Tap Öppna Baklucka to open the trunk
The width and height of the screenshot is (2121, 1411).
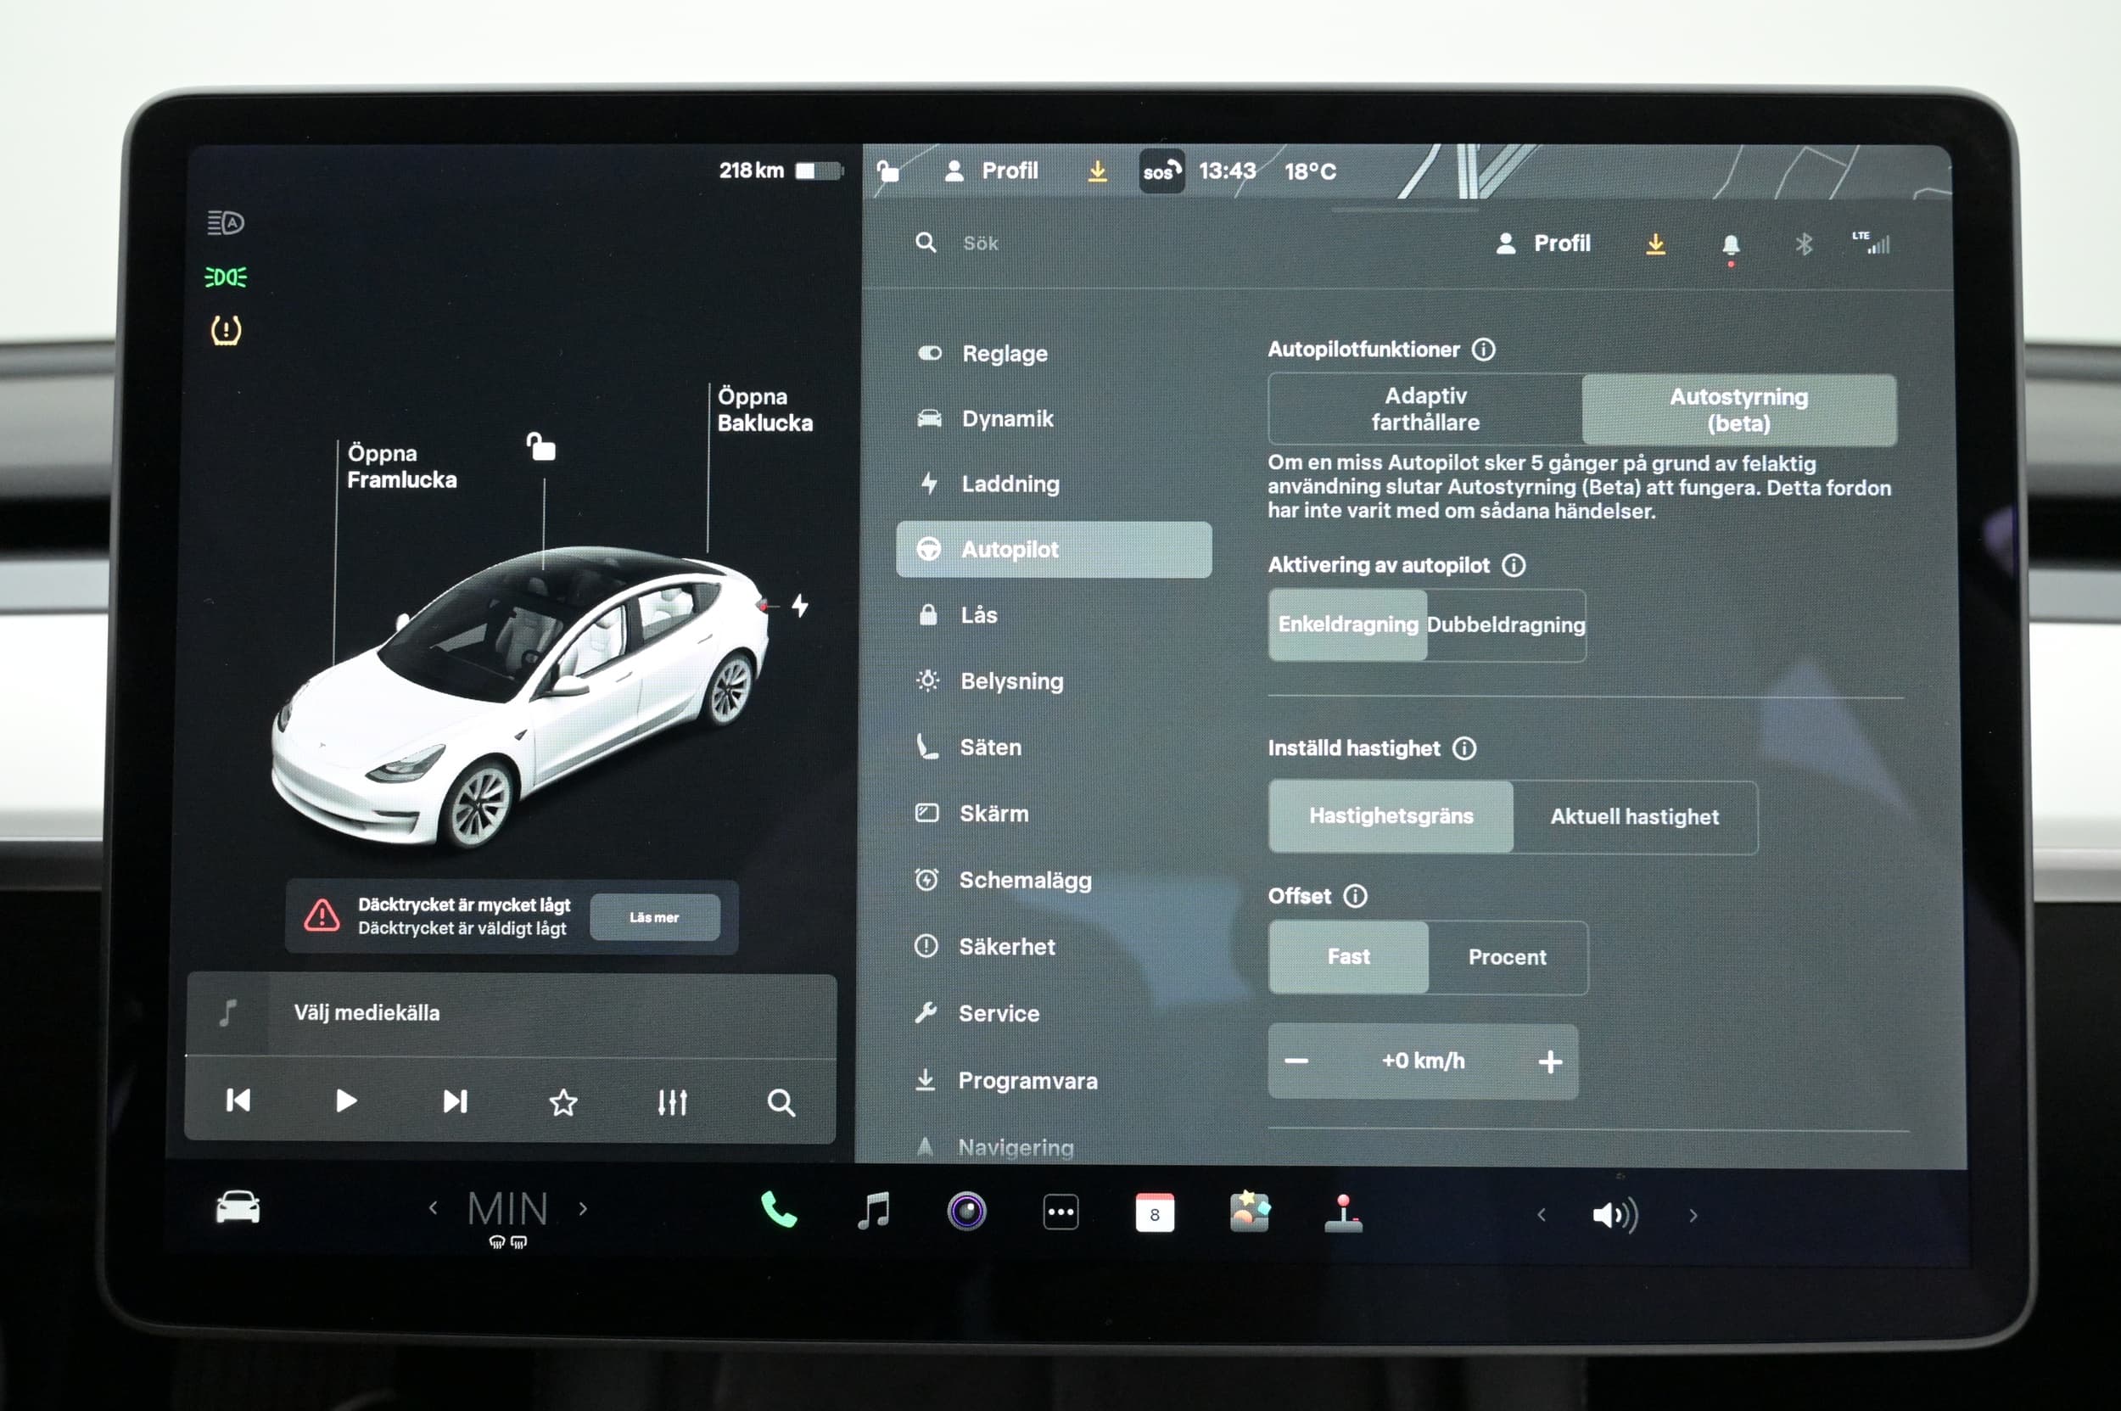(765, 410)
